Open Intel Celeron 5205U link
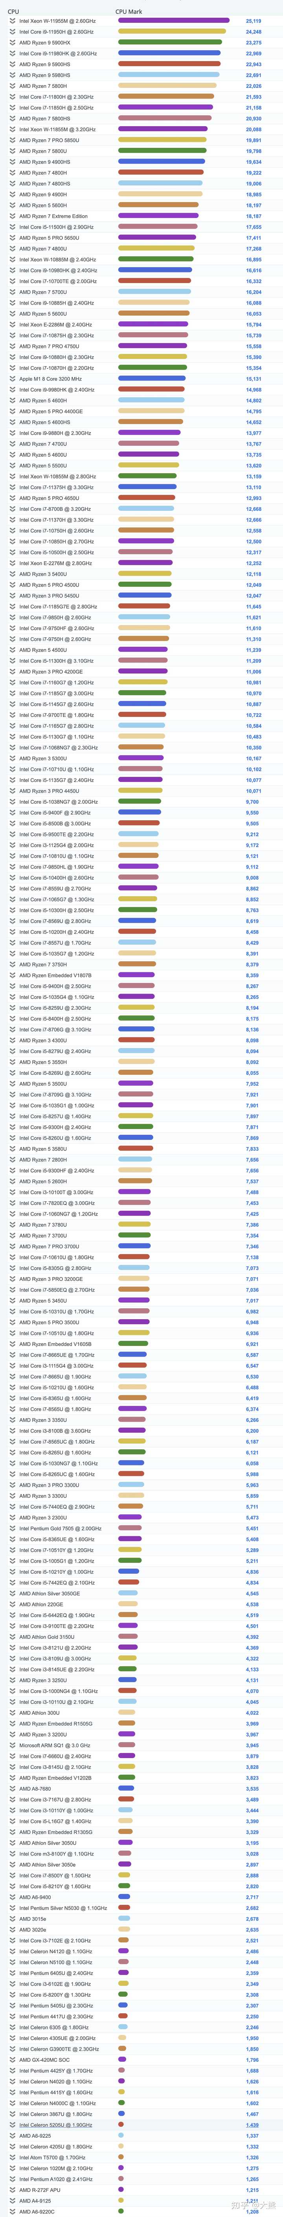The width and height of the screenshot is (283, 2217). pos(56,2125)
